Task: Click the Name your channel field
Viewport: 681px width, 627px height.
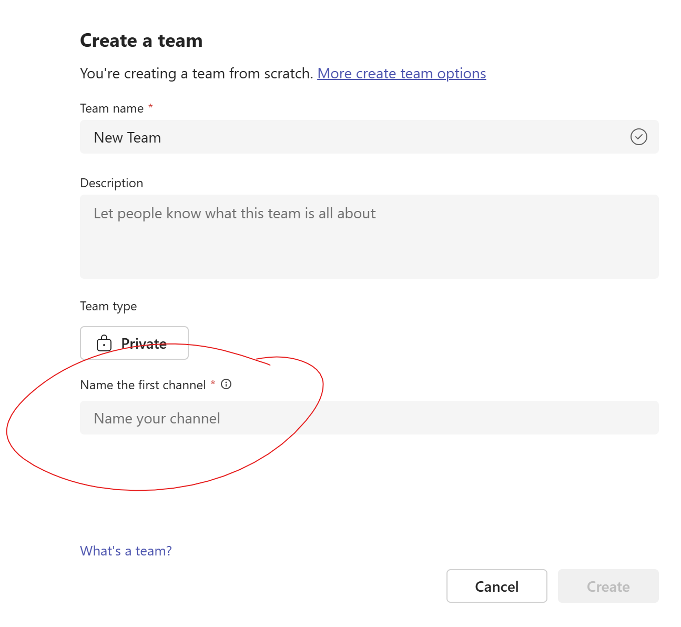Action: pos(369,418)
